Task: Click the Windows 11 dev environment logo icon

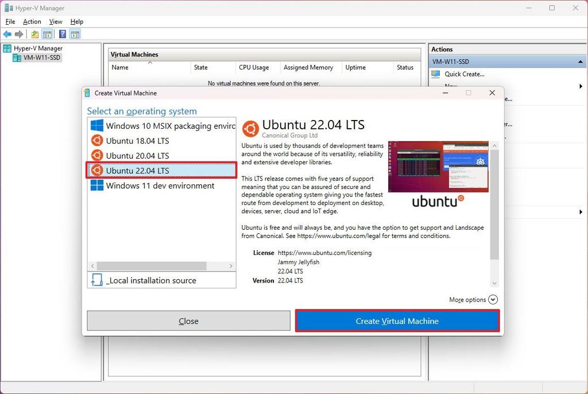Action: pos(96,186)
